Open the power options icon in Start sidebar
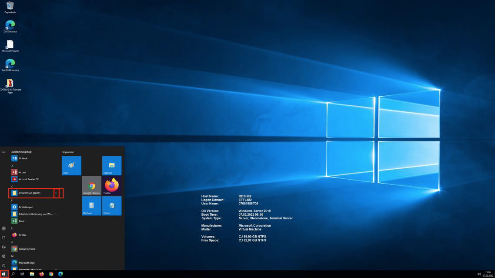The width and height of the screenshot is (495, 278). tap(4, 265)
